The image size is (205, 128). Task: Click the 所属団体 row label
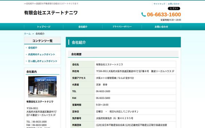77,125
